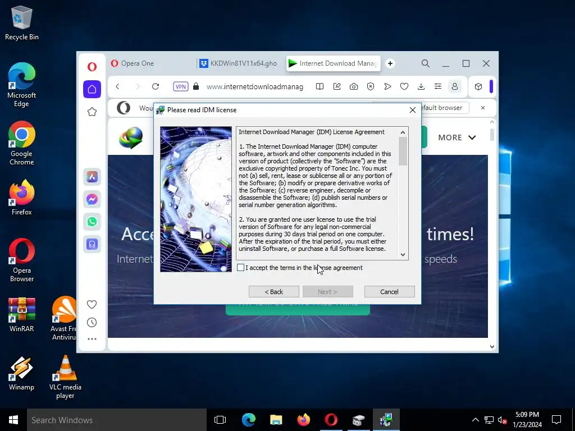This screenshot has height=431, width=575.
Task: Click the address bar URL field
Action: coord(254,86)
